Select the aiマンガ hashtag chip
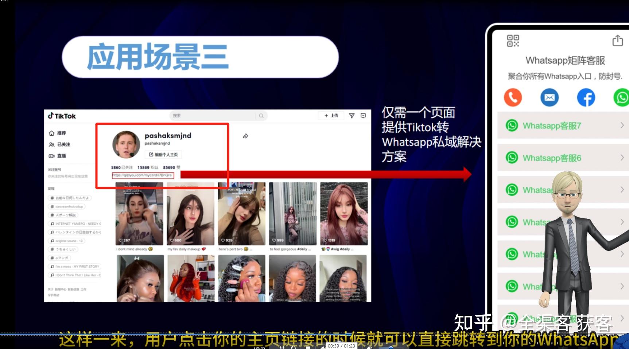Image resolution: width=629 pixels, height=349 pixels. 59,258
